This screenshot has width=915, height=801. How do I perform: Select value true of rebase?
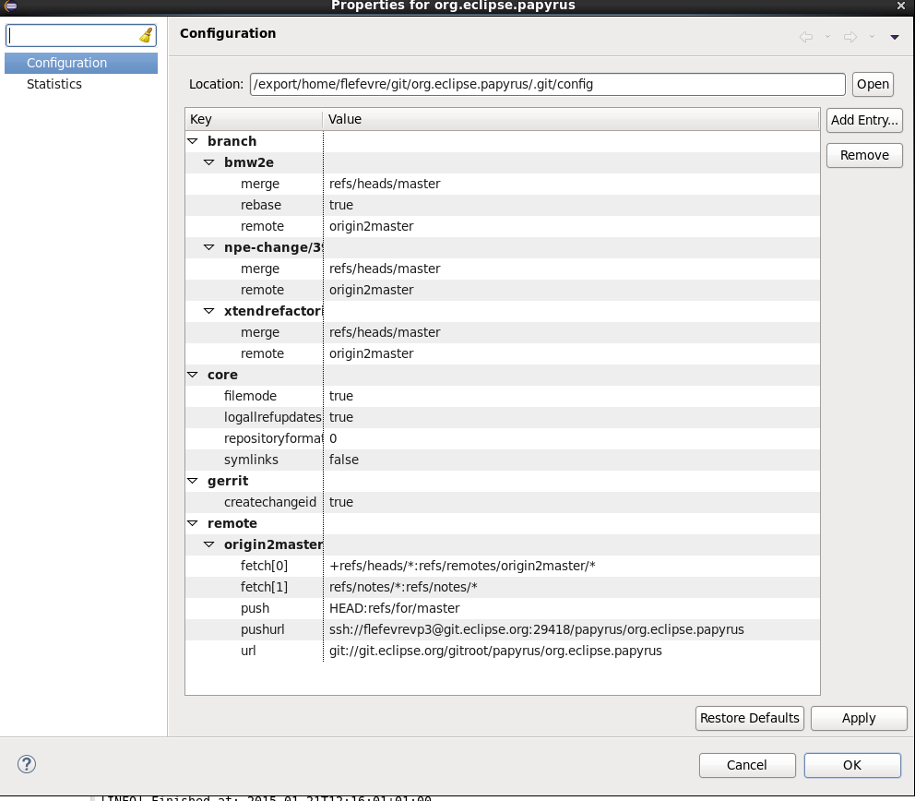pos(340,205)
